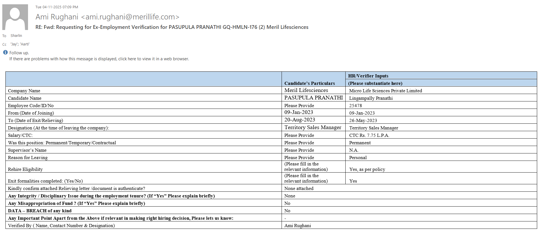Image resolution: width=538 pixels, height=232 pixels.
Task: Click the 'Supervisor's Name' row label
Action: pyautogui.click(x=27, y=150)
